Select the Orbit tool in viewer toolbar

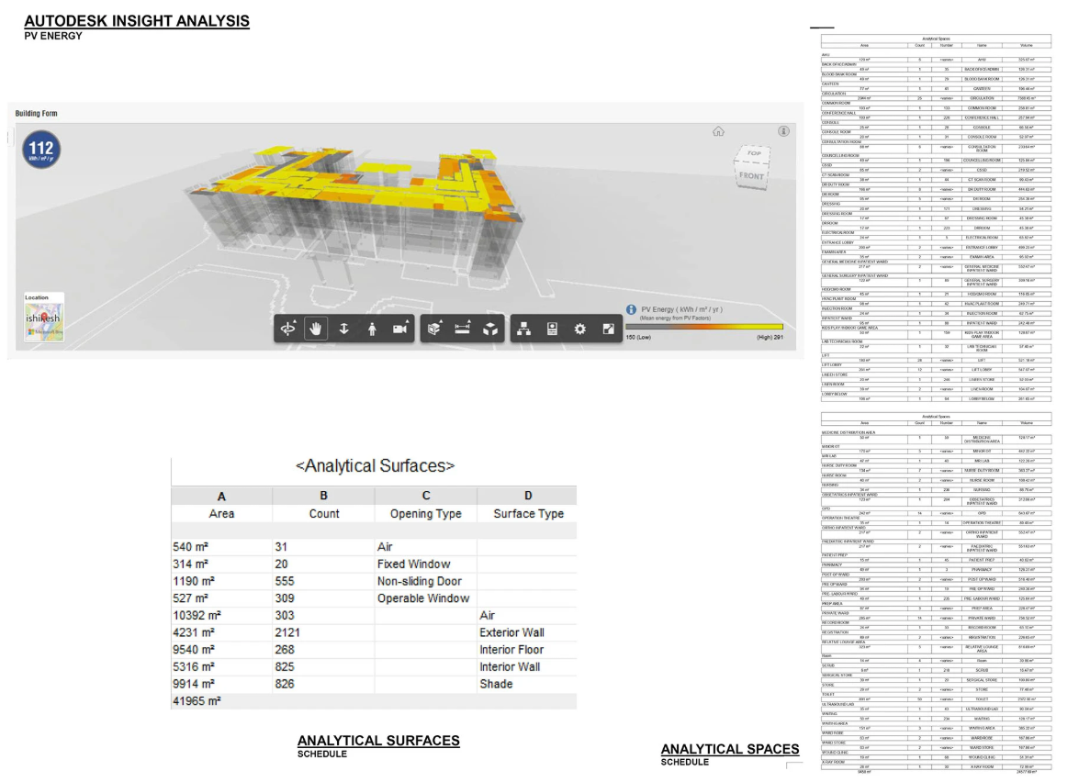coord(287,329)
